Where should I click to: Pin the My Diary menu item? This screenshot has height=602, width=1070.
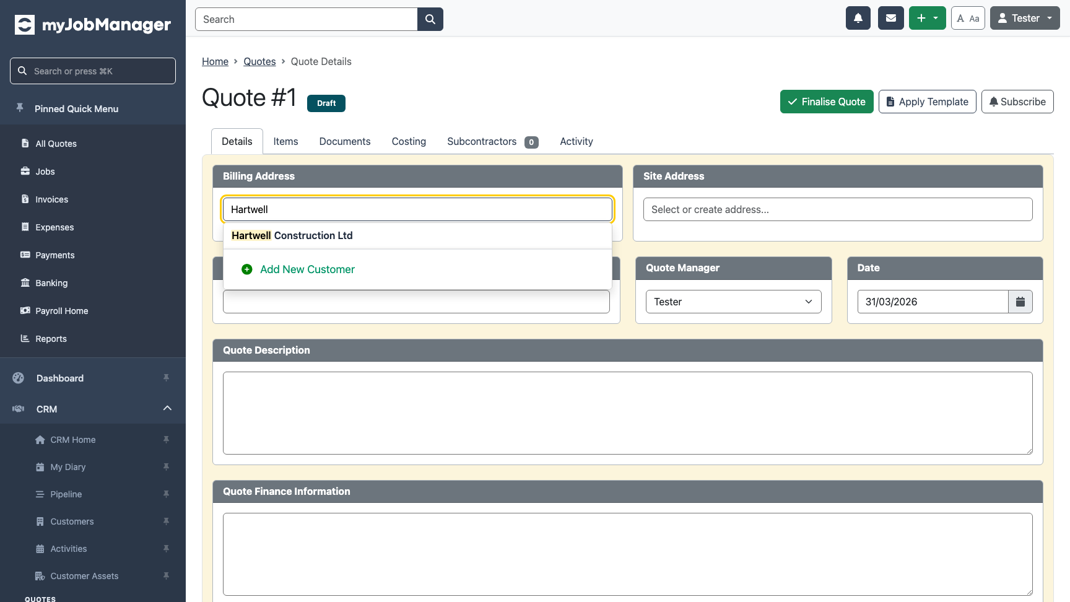point(166,467)
